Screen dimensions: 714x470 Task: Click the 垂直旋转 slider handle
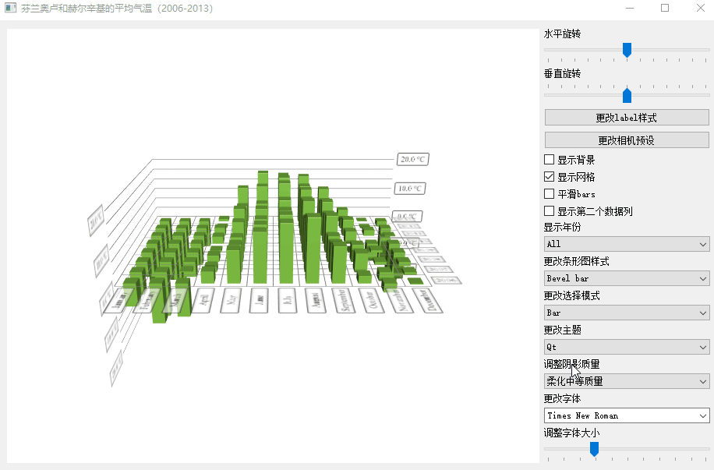[627, 96]
